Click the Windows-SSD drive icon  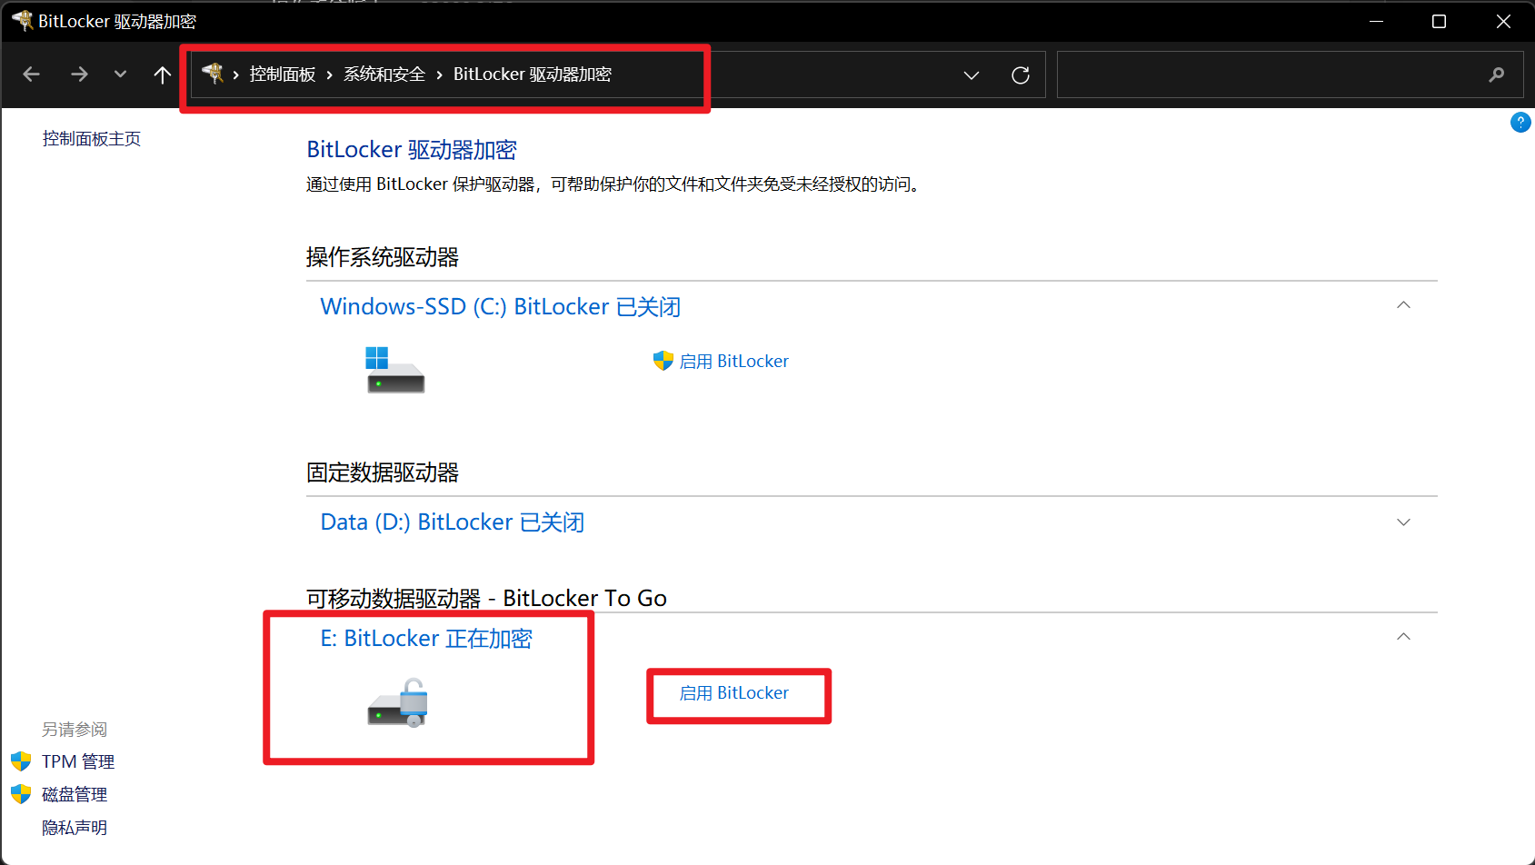coord(395,370)
